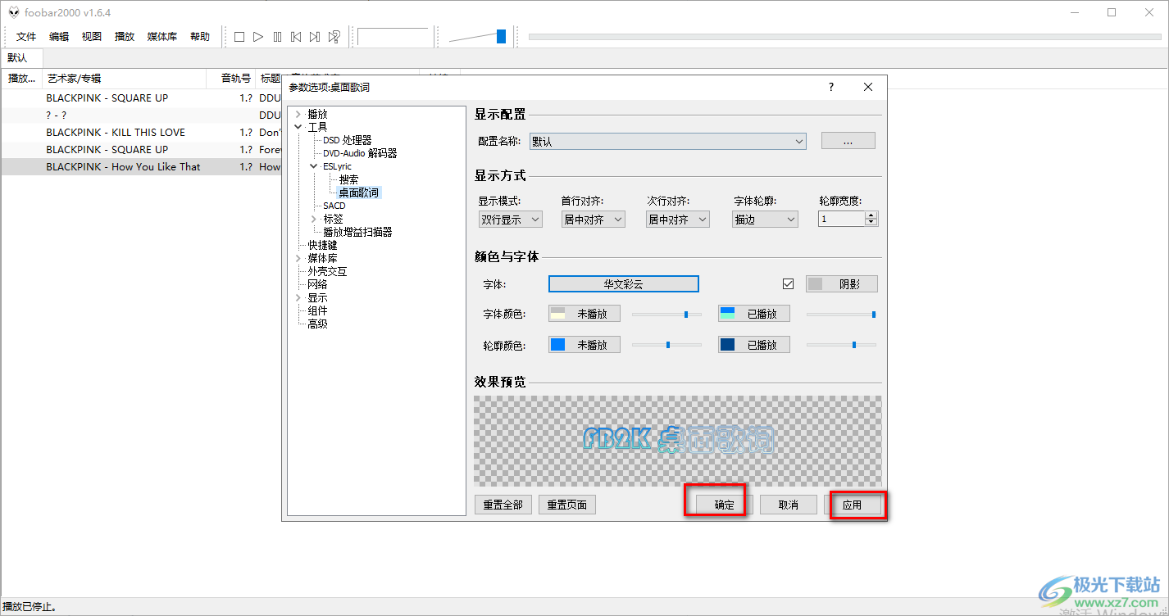Screen dimensions: 1169x616
Task: Click the 字体颜色 未播放 slider
Action: coord(666,314)
